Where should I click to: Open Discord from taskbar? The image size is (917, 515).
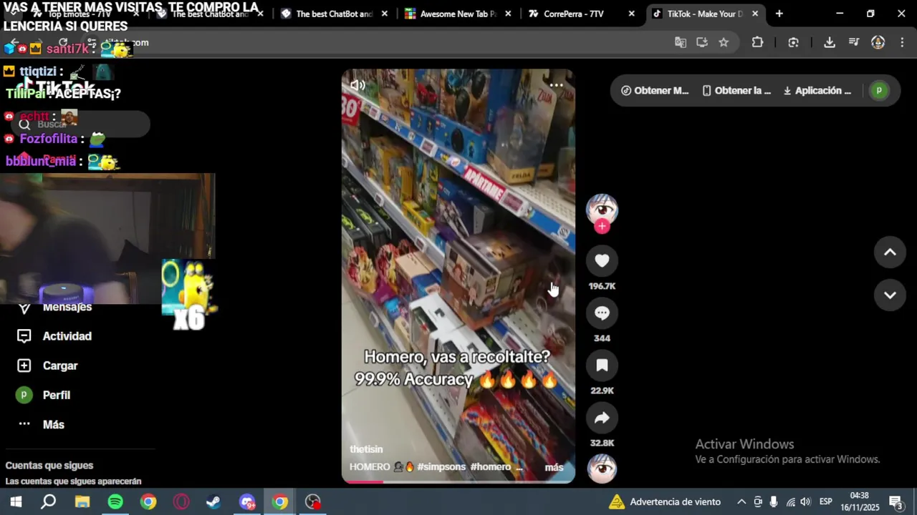247,502
